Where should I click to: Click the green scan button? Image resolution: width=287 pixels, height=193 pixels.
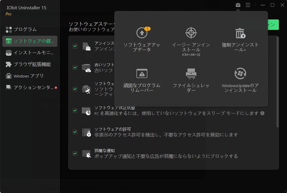pos(273,25)
